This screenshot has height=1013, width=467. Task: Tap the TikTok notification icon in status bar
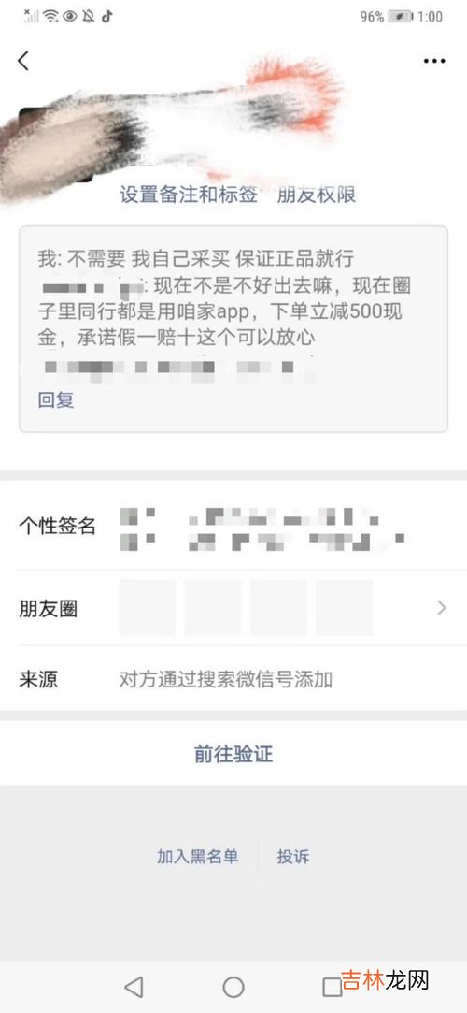click(107, 17)
